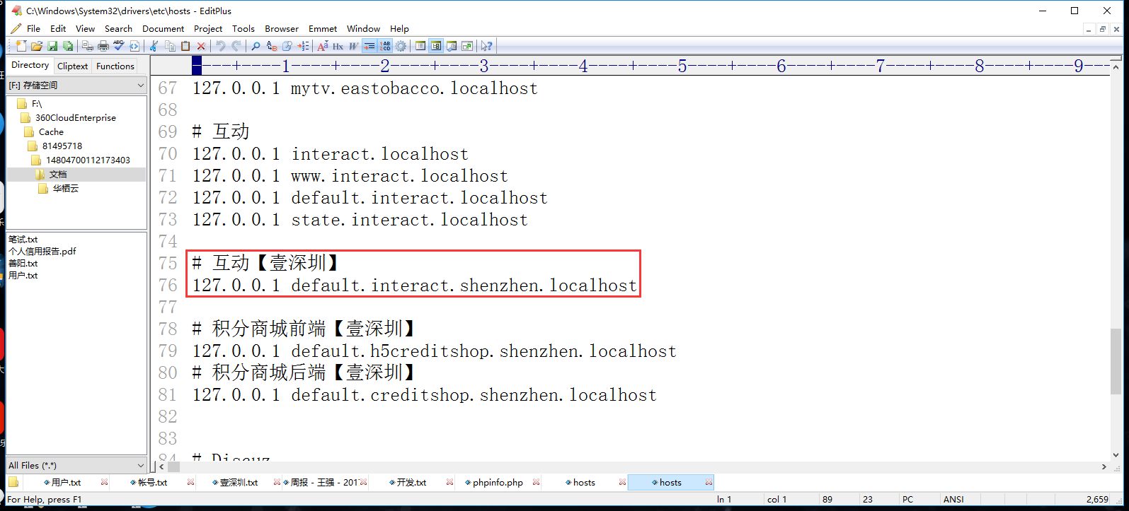Toggle line numbers display in the toolbar

[385, 46]
